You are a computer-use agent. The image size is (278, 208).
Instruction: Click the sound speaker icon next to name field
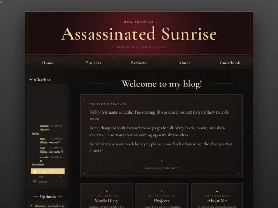click(x=61, y=176)
